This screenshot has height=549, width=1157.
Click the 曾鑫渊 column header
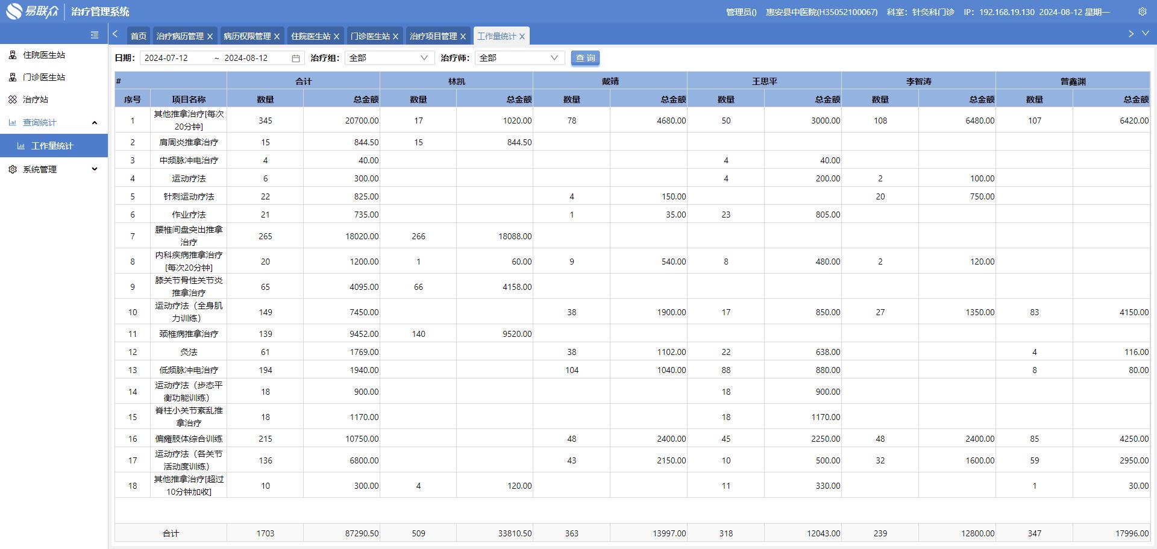coord(1073,81)
